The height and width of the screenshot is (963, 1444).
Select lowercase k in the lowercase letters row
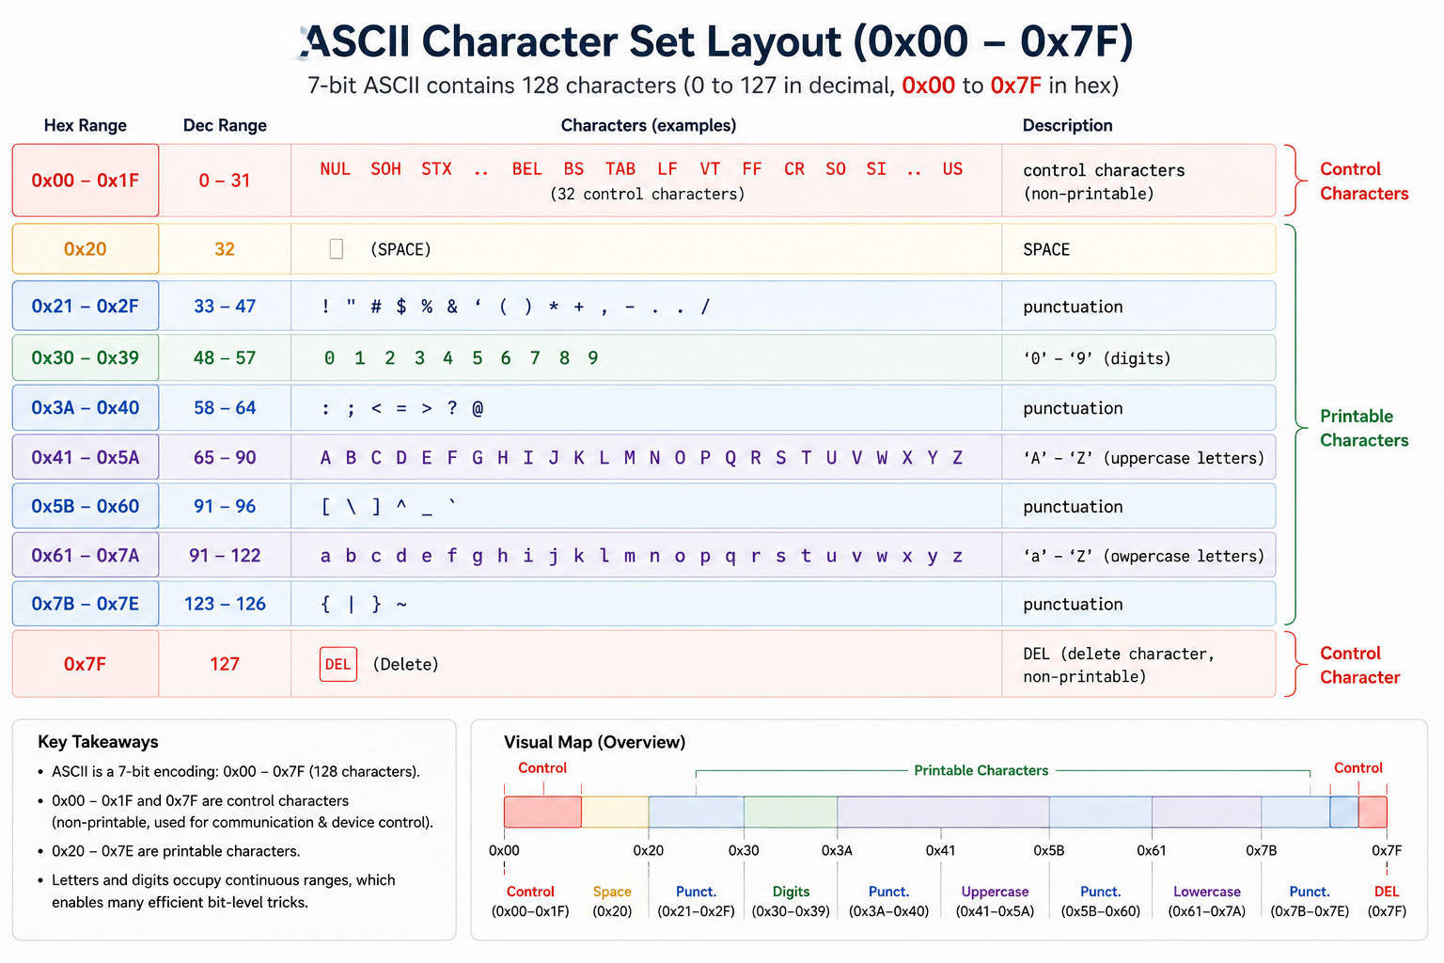coord(578,556)
